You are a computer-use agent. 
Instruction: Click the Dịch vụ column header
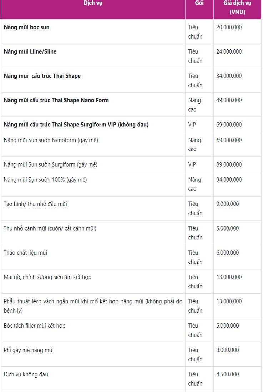(x=93, y=3)
